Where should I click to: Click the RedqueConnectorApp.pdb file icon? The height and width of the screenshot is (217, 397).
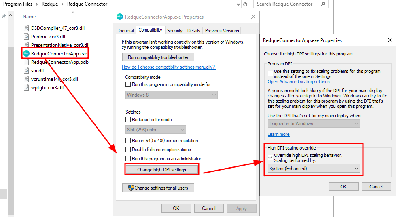(x=26, y=62)
